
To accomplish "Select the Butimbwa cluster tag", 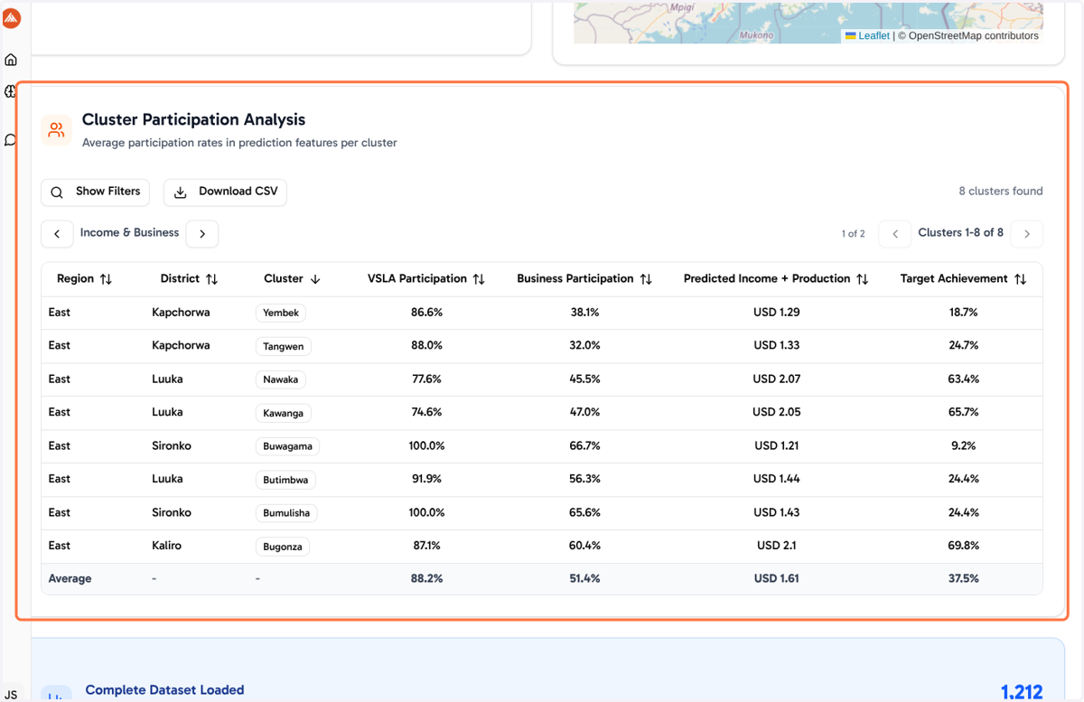I will [285, 480].
